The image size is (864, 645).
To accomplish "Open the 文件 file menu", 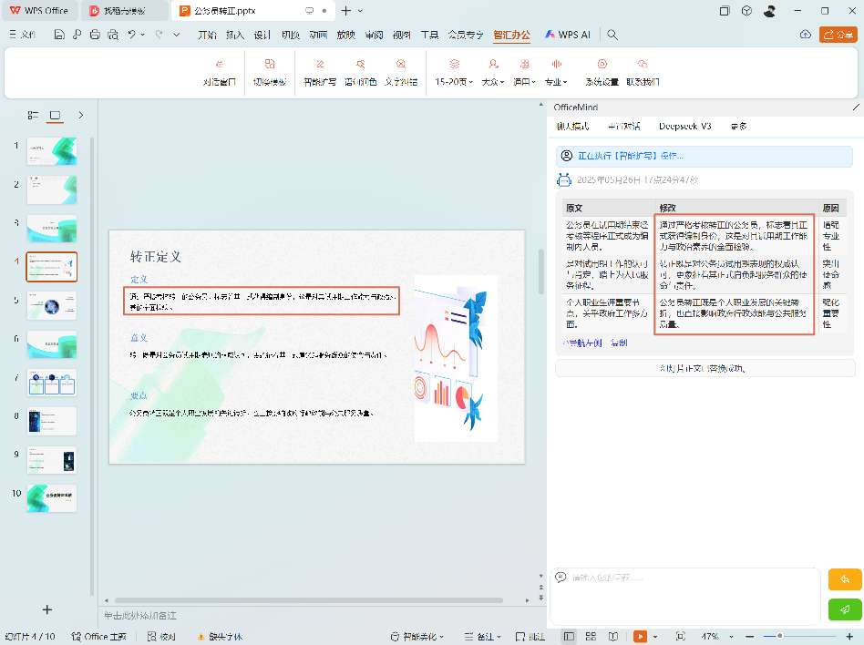I will pos(23,35).
